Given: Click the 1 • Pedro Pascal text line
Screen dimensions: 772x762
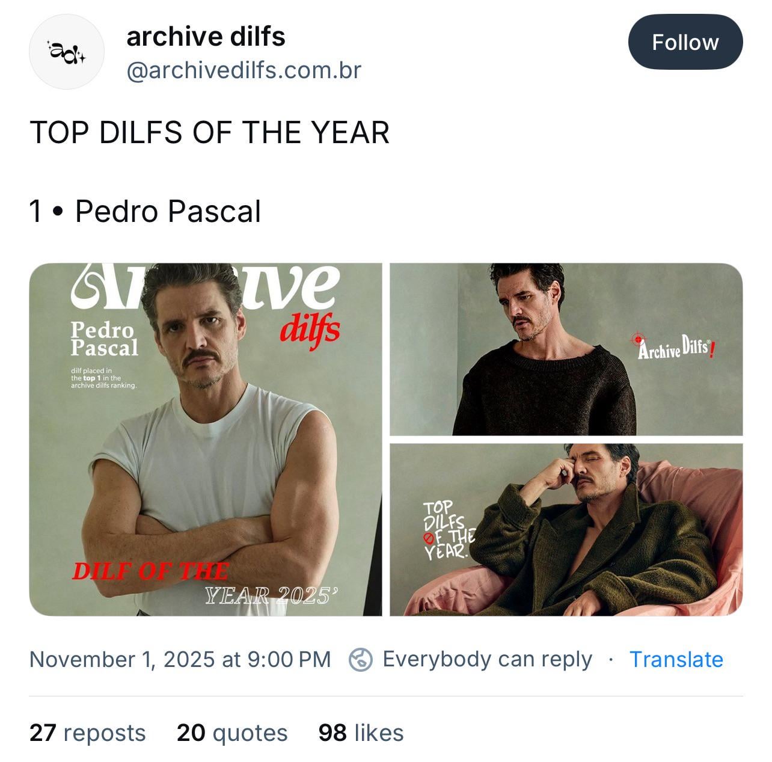Looking at the screenshot, I should pyautogui.click(x=146, y=211).
